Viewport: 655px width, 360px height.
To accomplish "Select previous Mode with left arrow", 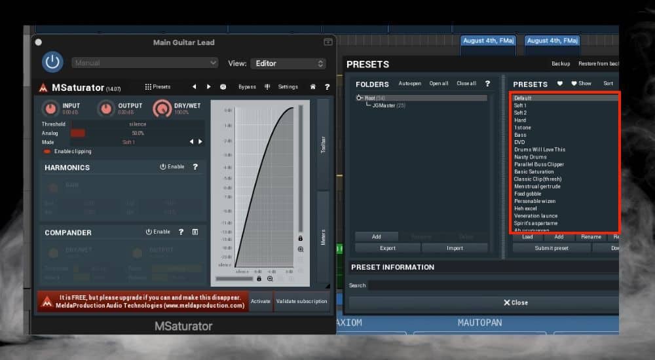I will pyautogui.click(x=191, y=142).
